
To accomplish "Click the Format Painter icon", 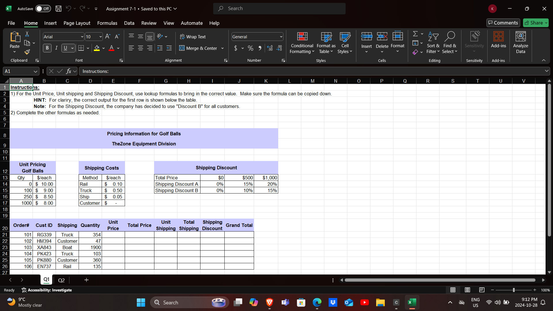I will click(27, 52).
